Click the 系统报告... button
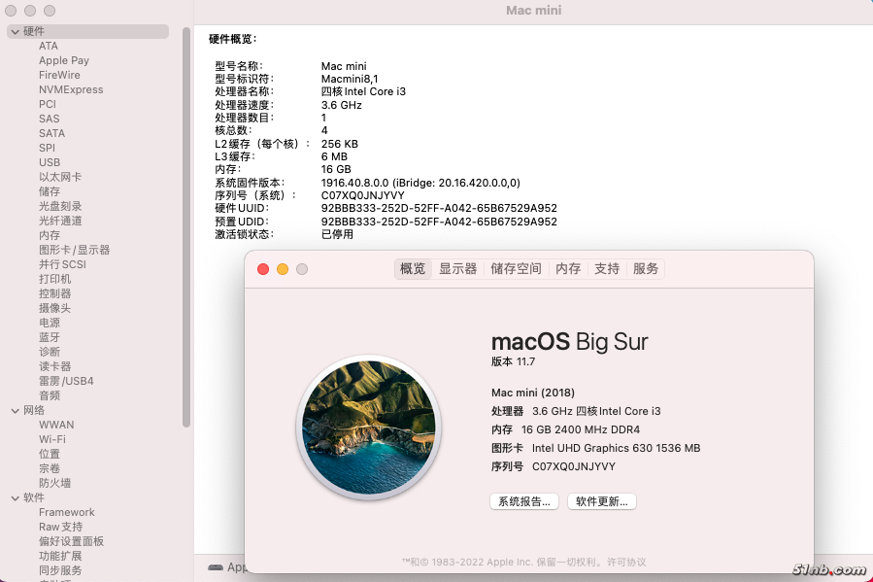This screenshot has width=873, height=582. click(x=524, y=501)
